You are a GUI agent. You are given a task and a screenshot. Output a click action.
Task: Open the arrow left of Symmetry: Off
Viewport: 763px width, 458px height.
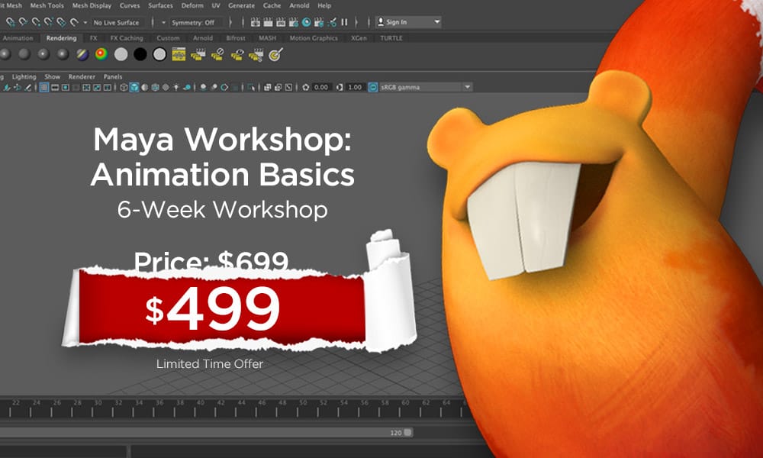tap(163, 22)
